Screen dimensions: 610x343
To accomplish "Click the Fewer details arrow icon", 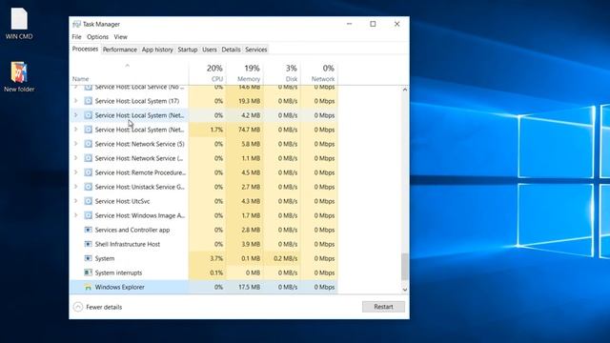I will pos(78,307).
